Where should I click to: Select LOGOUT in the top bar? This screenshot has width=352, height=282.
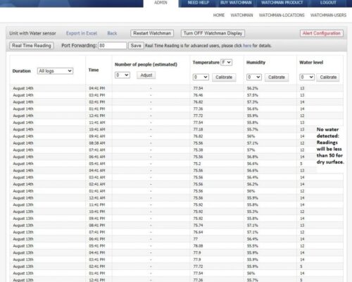point(328,3)
